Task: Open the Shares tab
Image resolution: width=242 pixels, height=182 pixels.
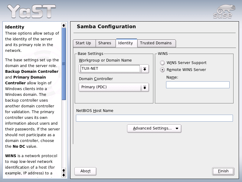Action: click(106, 43)
